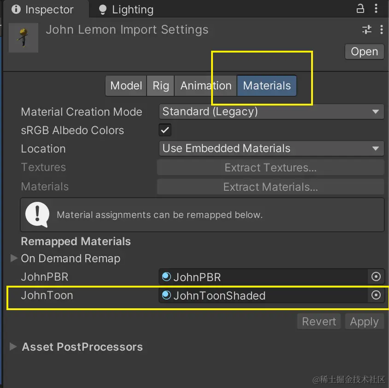Viewport: 389px width, 388px height.
Task: Click the Open button
Action: pyautogui.click(x=364, y=52)
